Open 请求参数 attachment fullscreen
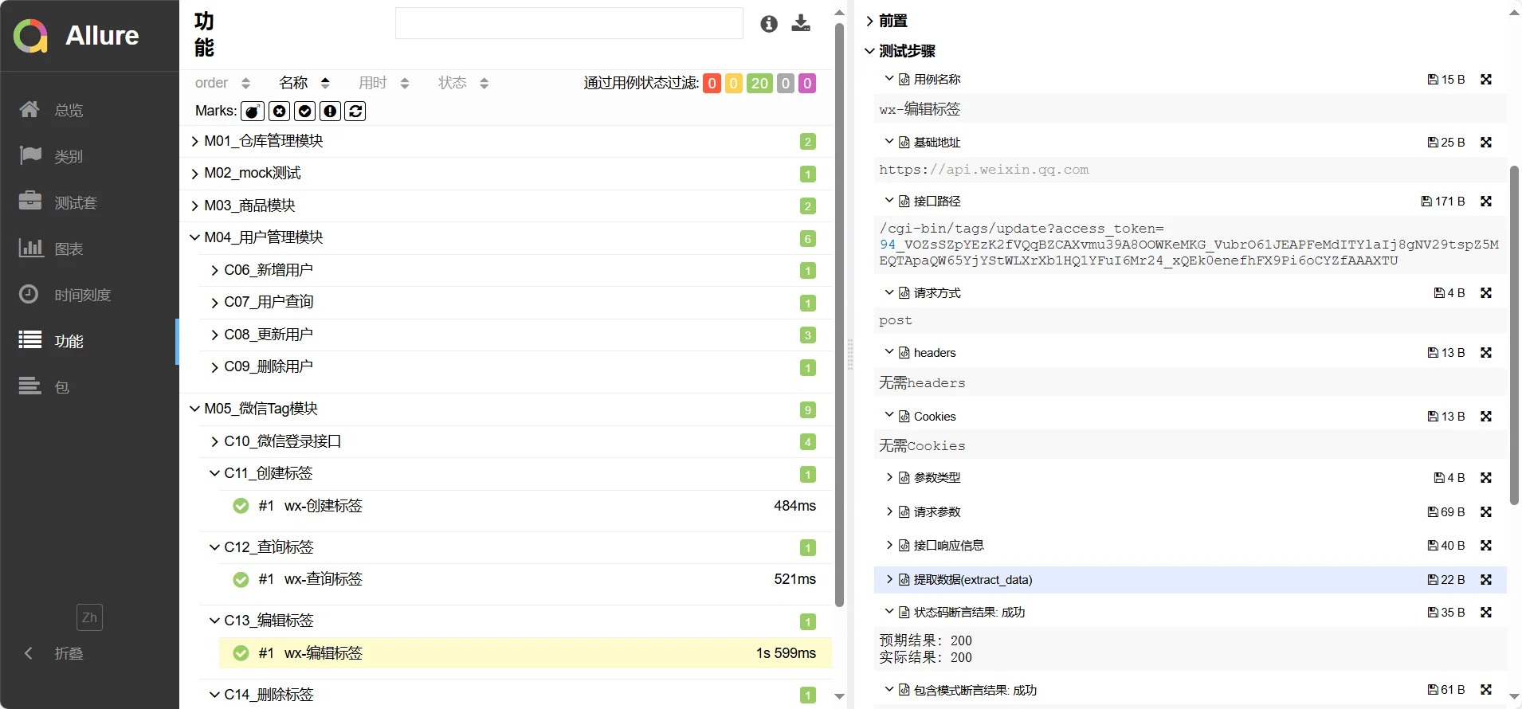The image size is (1522, 709). pos(1486,512)
